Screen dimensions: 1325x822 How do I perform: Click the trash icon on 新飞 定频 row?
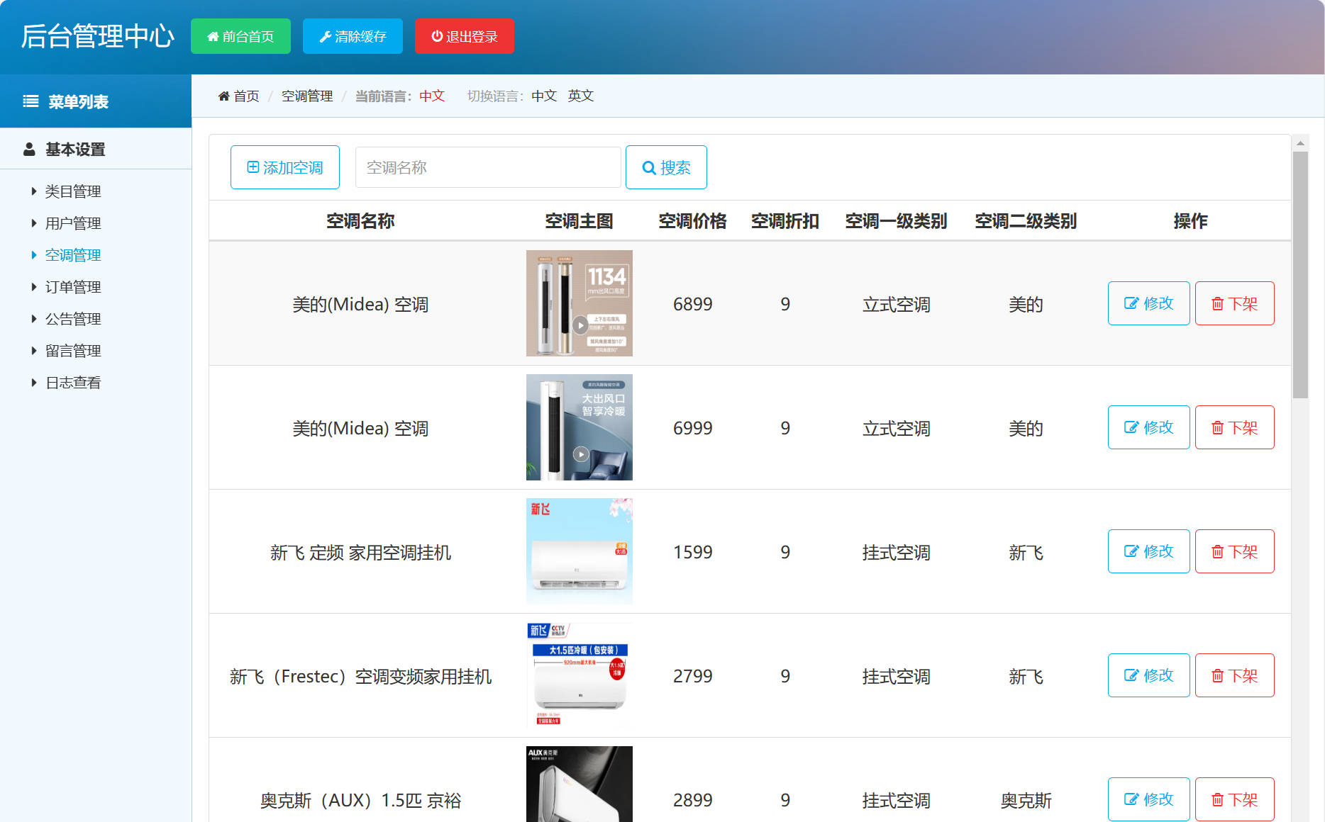pos(1217,551)
